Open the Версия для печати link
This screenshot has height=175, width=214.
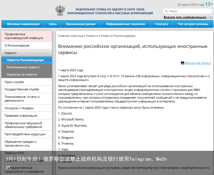[x=198, y=63]
